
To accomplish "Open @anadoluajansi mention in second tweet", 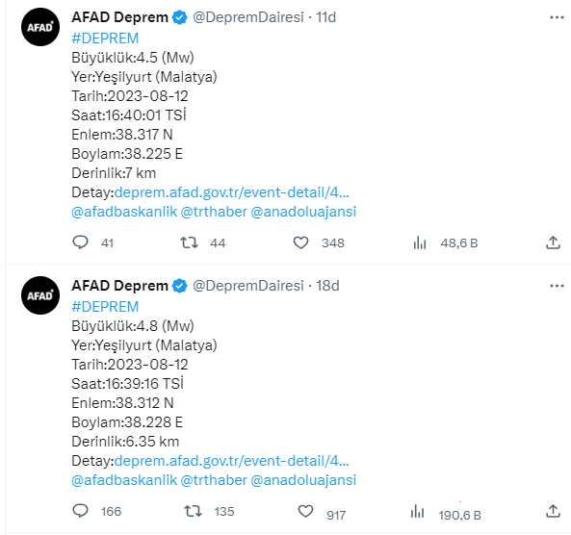I will point(303,480).
